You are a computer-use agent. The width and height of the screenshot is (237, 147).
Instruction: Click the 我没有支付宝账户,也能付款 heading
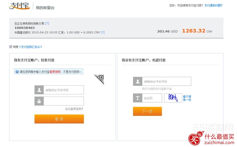pos(143,60)
